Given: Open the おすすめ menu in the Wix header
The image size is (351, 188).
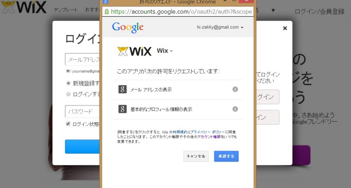Looking at the screenshot, I should [92, 10].
